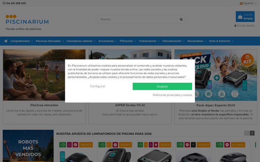
Task: Click the Tienda online de piscinas tagline
Action: pos(23,29)
